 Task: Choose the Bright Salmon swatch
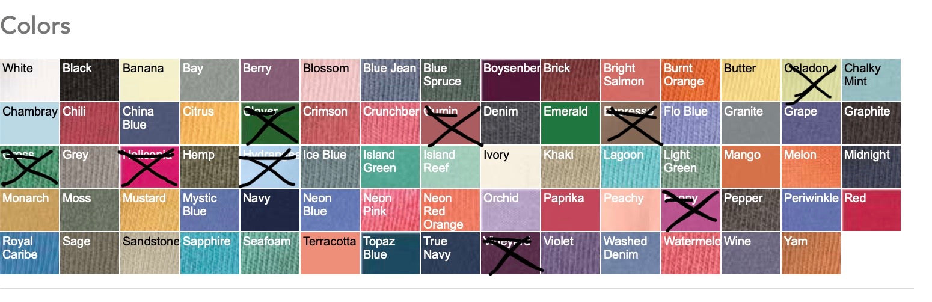(x=631, y=80)
